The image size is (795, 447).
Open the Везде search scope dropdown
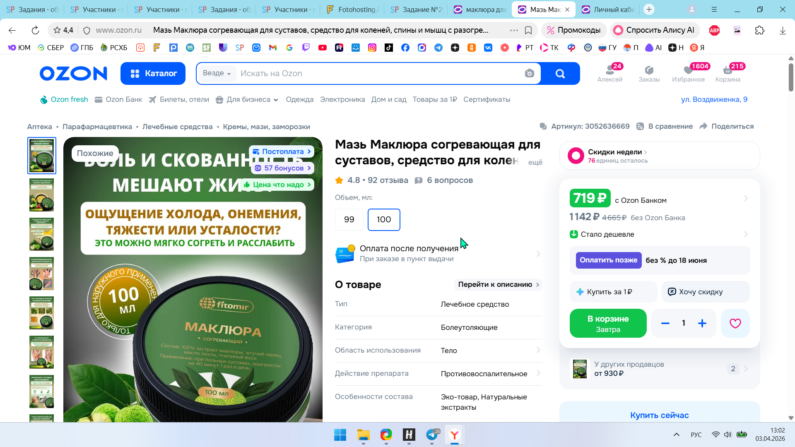(x=217, y=73)
